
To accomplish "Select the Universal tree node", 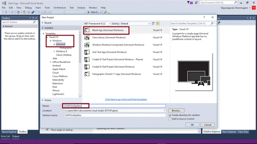I will 60,44.
